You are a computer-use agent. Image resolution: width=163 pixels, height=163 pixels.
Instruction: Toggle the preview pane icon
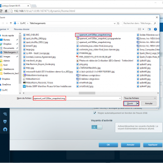pos(149,29)
